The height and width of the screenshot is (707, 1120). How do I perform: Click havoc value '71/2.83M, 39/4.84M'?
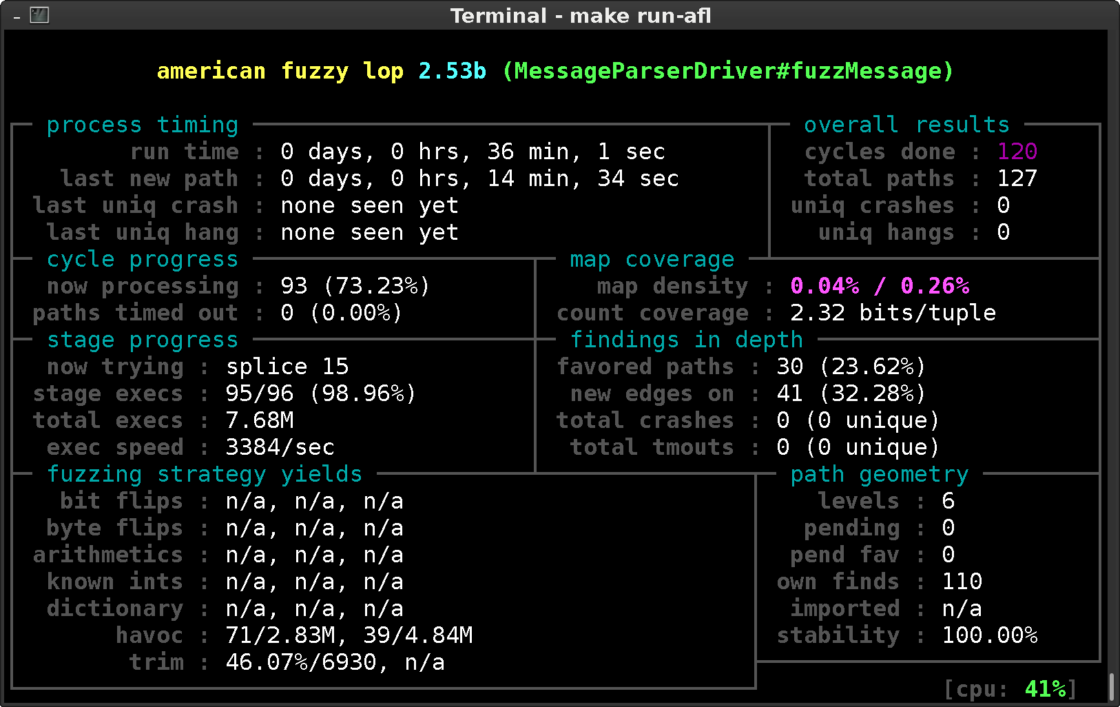349,635
